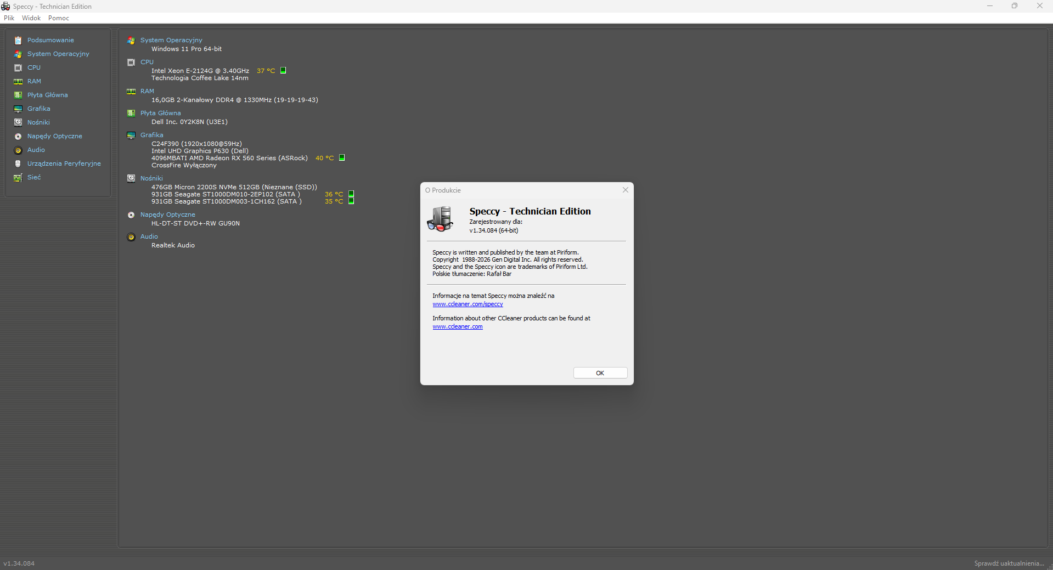Open the Audio heading link in summary
Image resolution: width=1053 pixels, height=570 pixels.
click(x=149, y=236)
